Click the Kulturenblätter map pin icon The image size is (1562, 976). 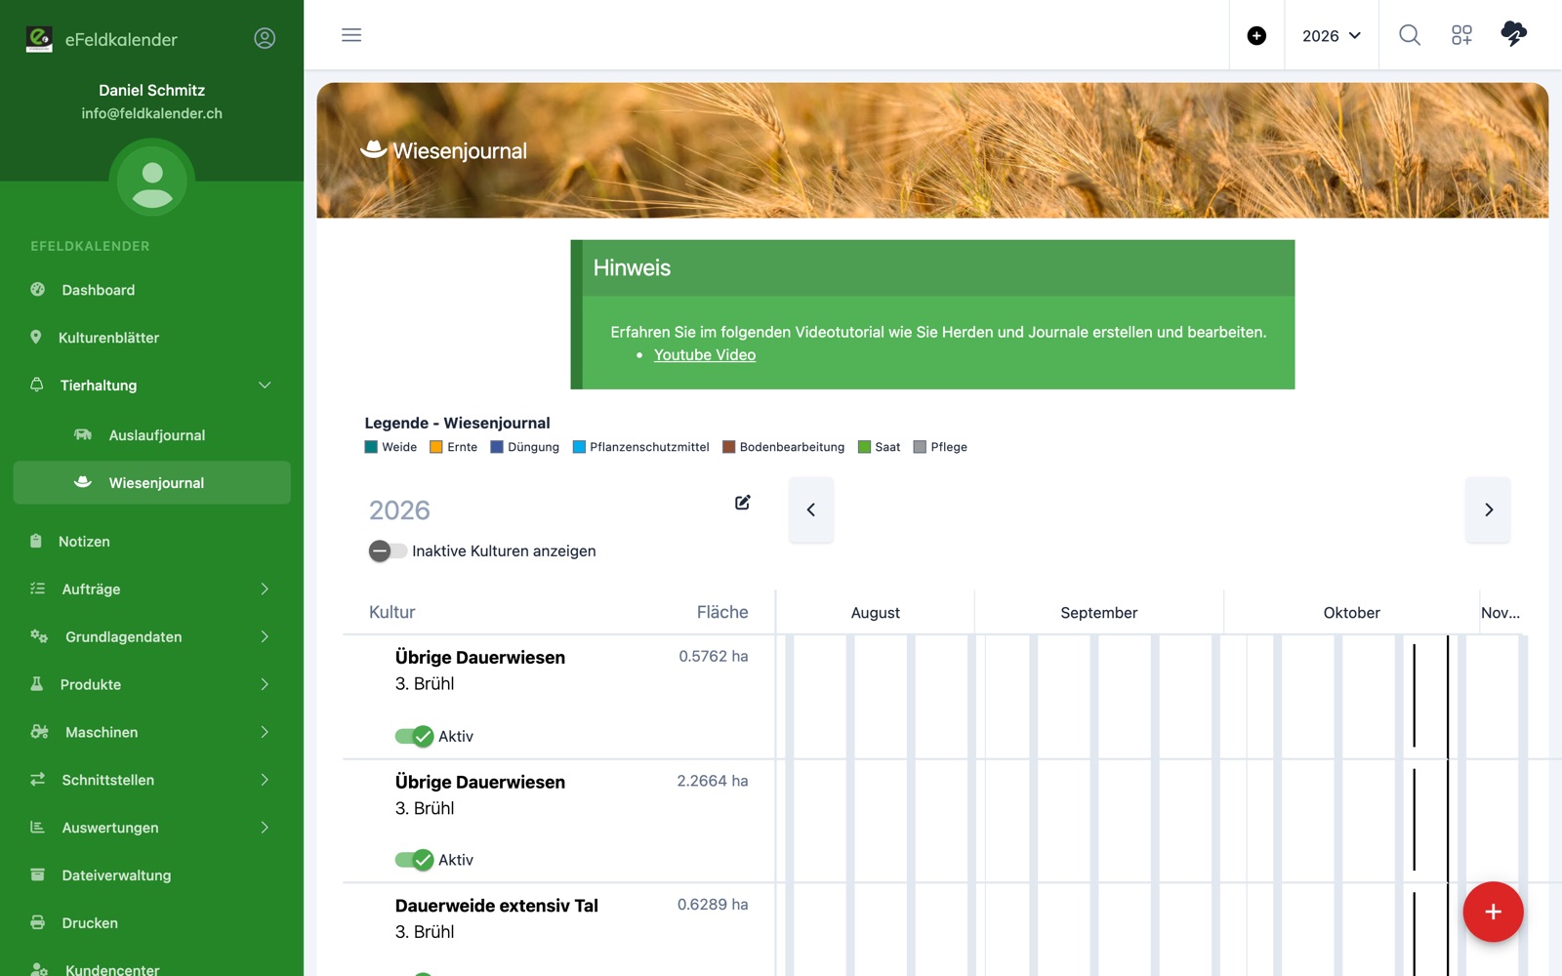tap(36, 337)
